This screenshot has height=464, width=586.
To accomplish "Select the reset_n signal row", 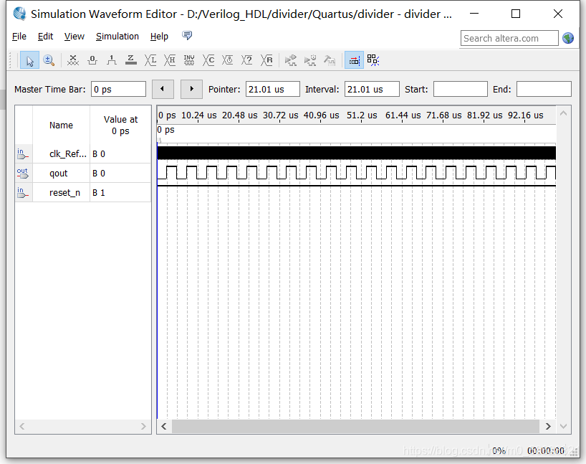I will click(x=83, y=193).
